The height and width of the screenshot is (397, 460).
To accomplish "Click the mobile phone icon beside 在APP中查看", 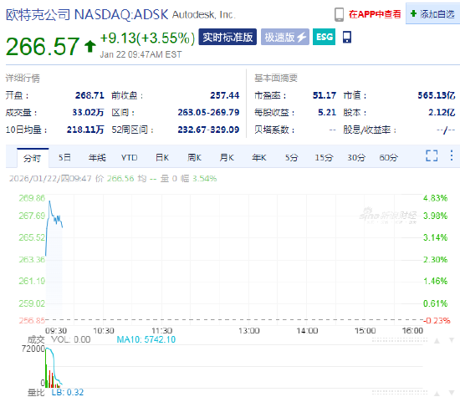I will 339,14.
